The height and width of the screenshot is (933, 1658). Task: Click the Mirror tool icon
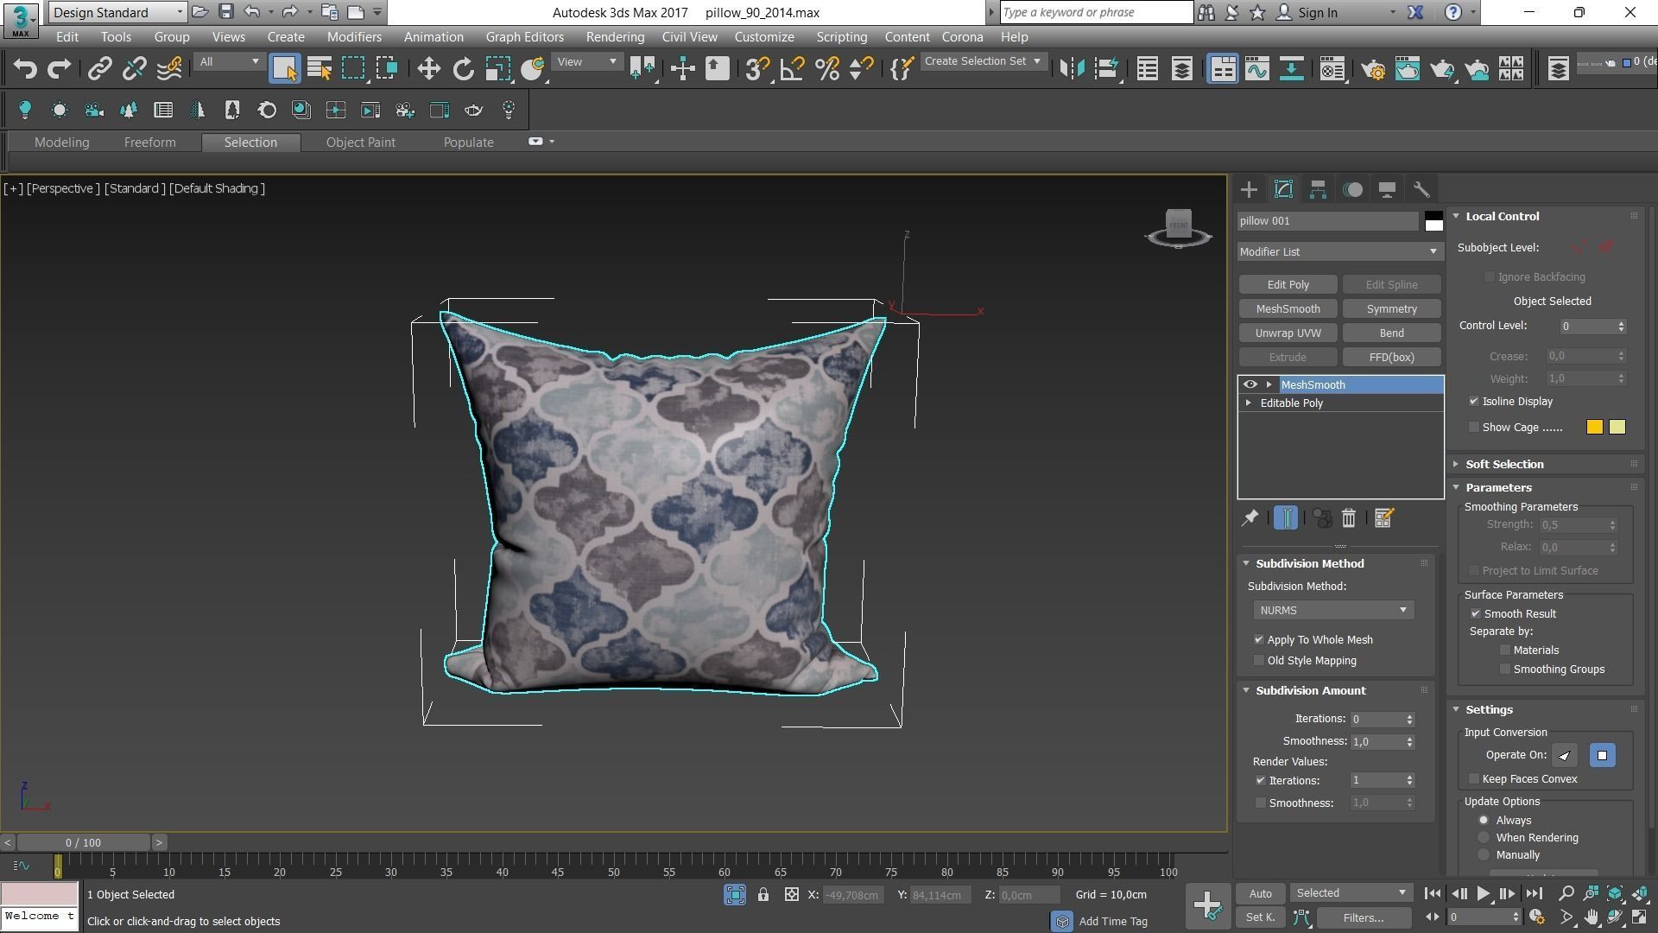[1072, 68]
